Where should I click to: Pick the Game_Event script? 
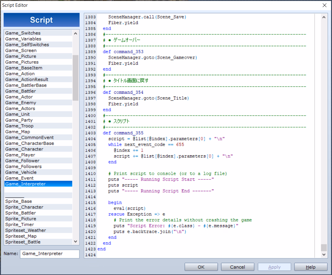click(19, 178)
